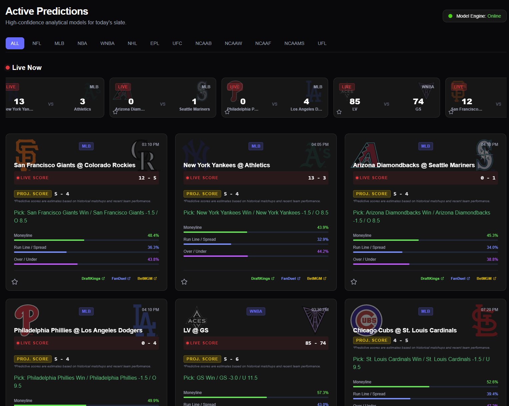Click the San Francisco Giants logo
The width and height of the screenshot is (509, 406).
(x=27, y=155)
